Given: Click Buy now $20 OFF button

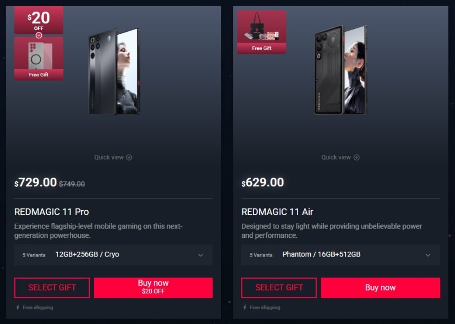Looking at the screenshot, I should pos(153,288).
